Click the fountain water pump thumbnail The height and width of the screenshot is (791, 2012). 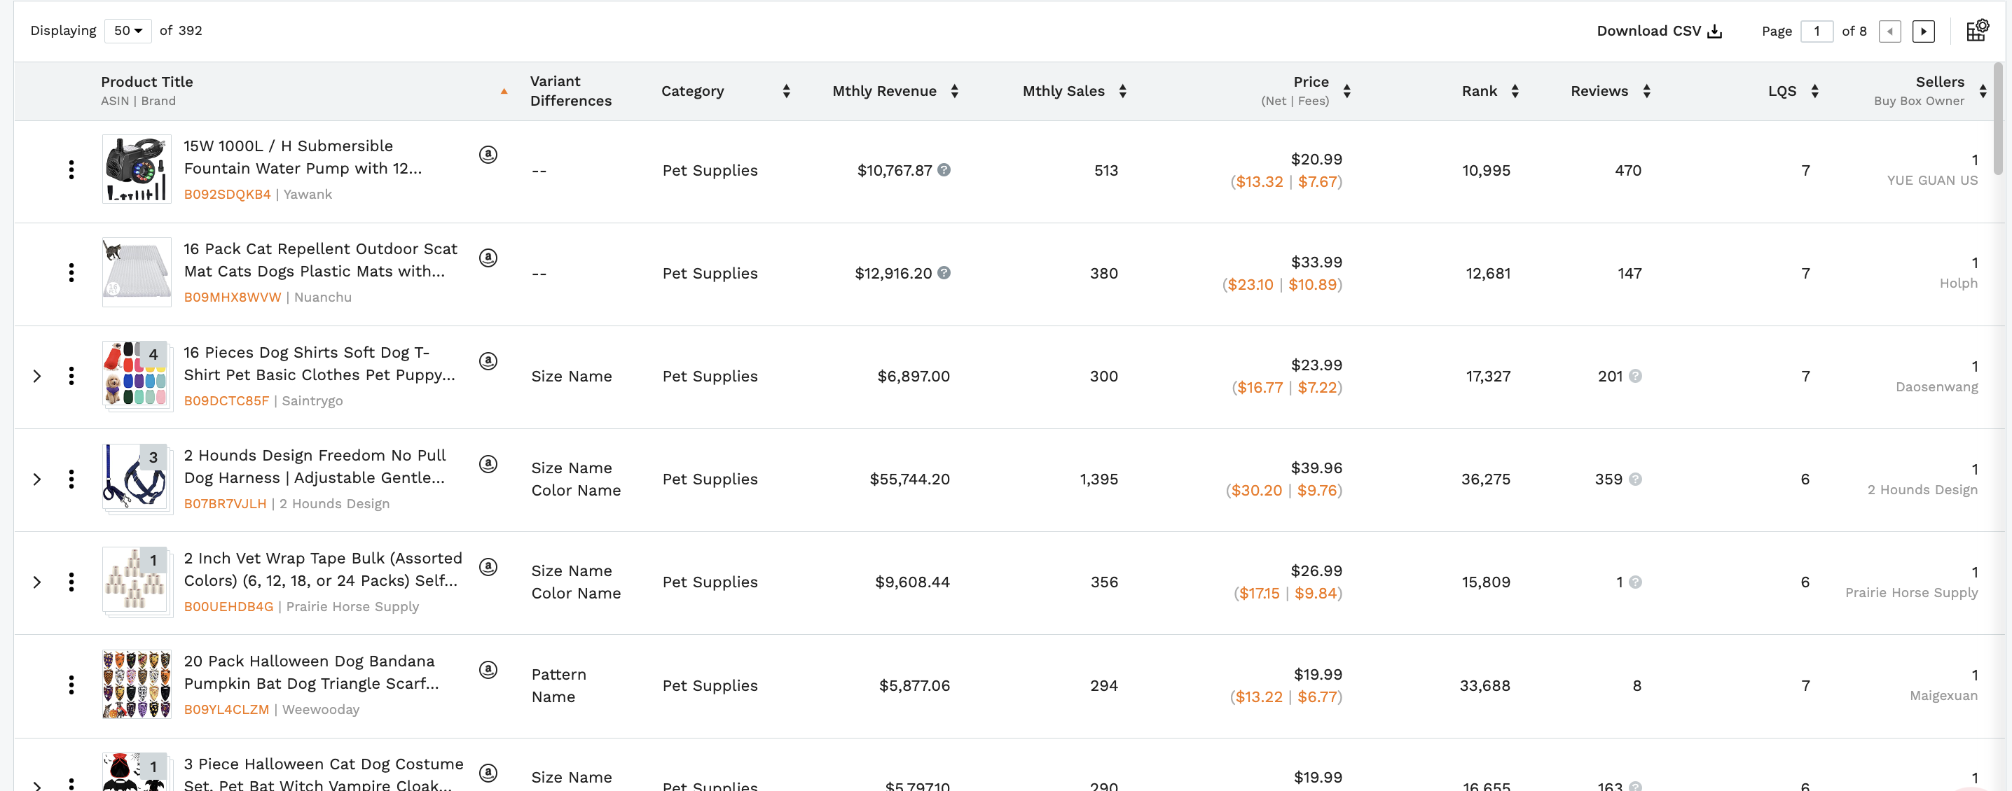[137, 169]
